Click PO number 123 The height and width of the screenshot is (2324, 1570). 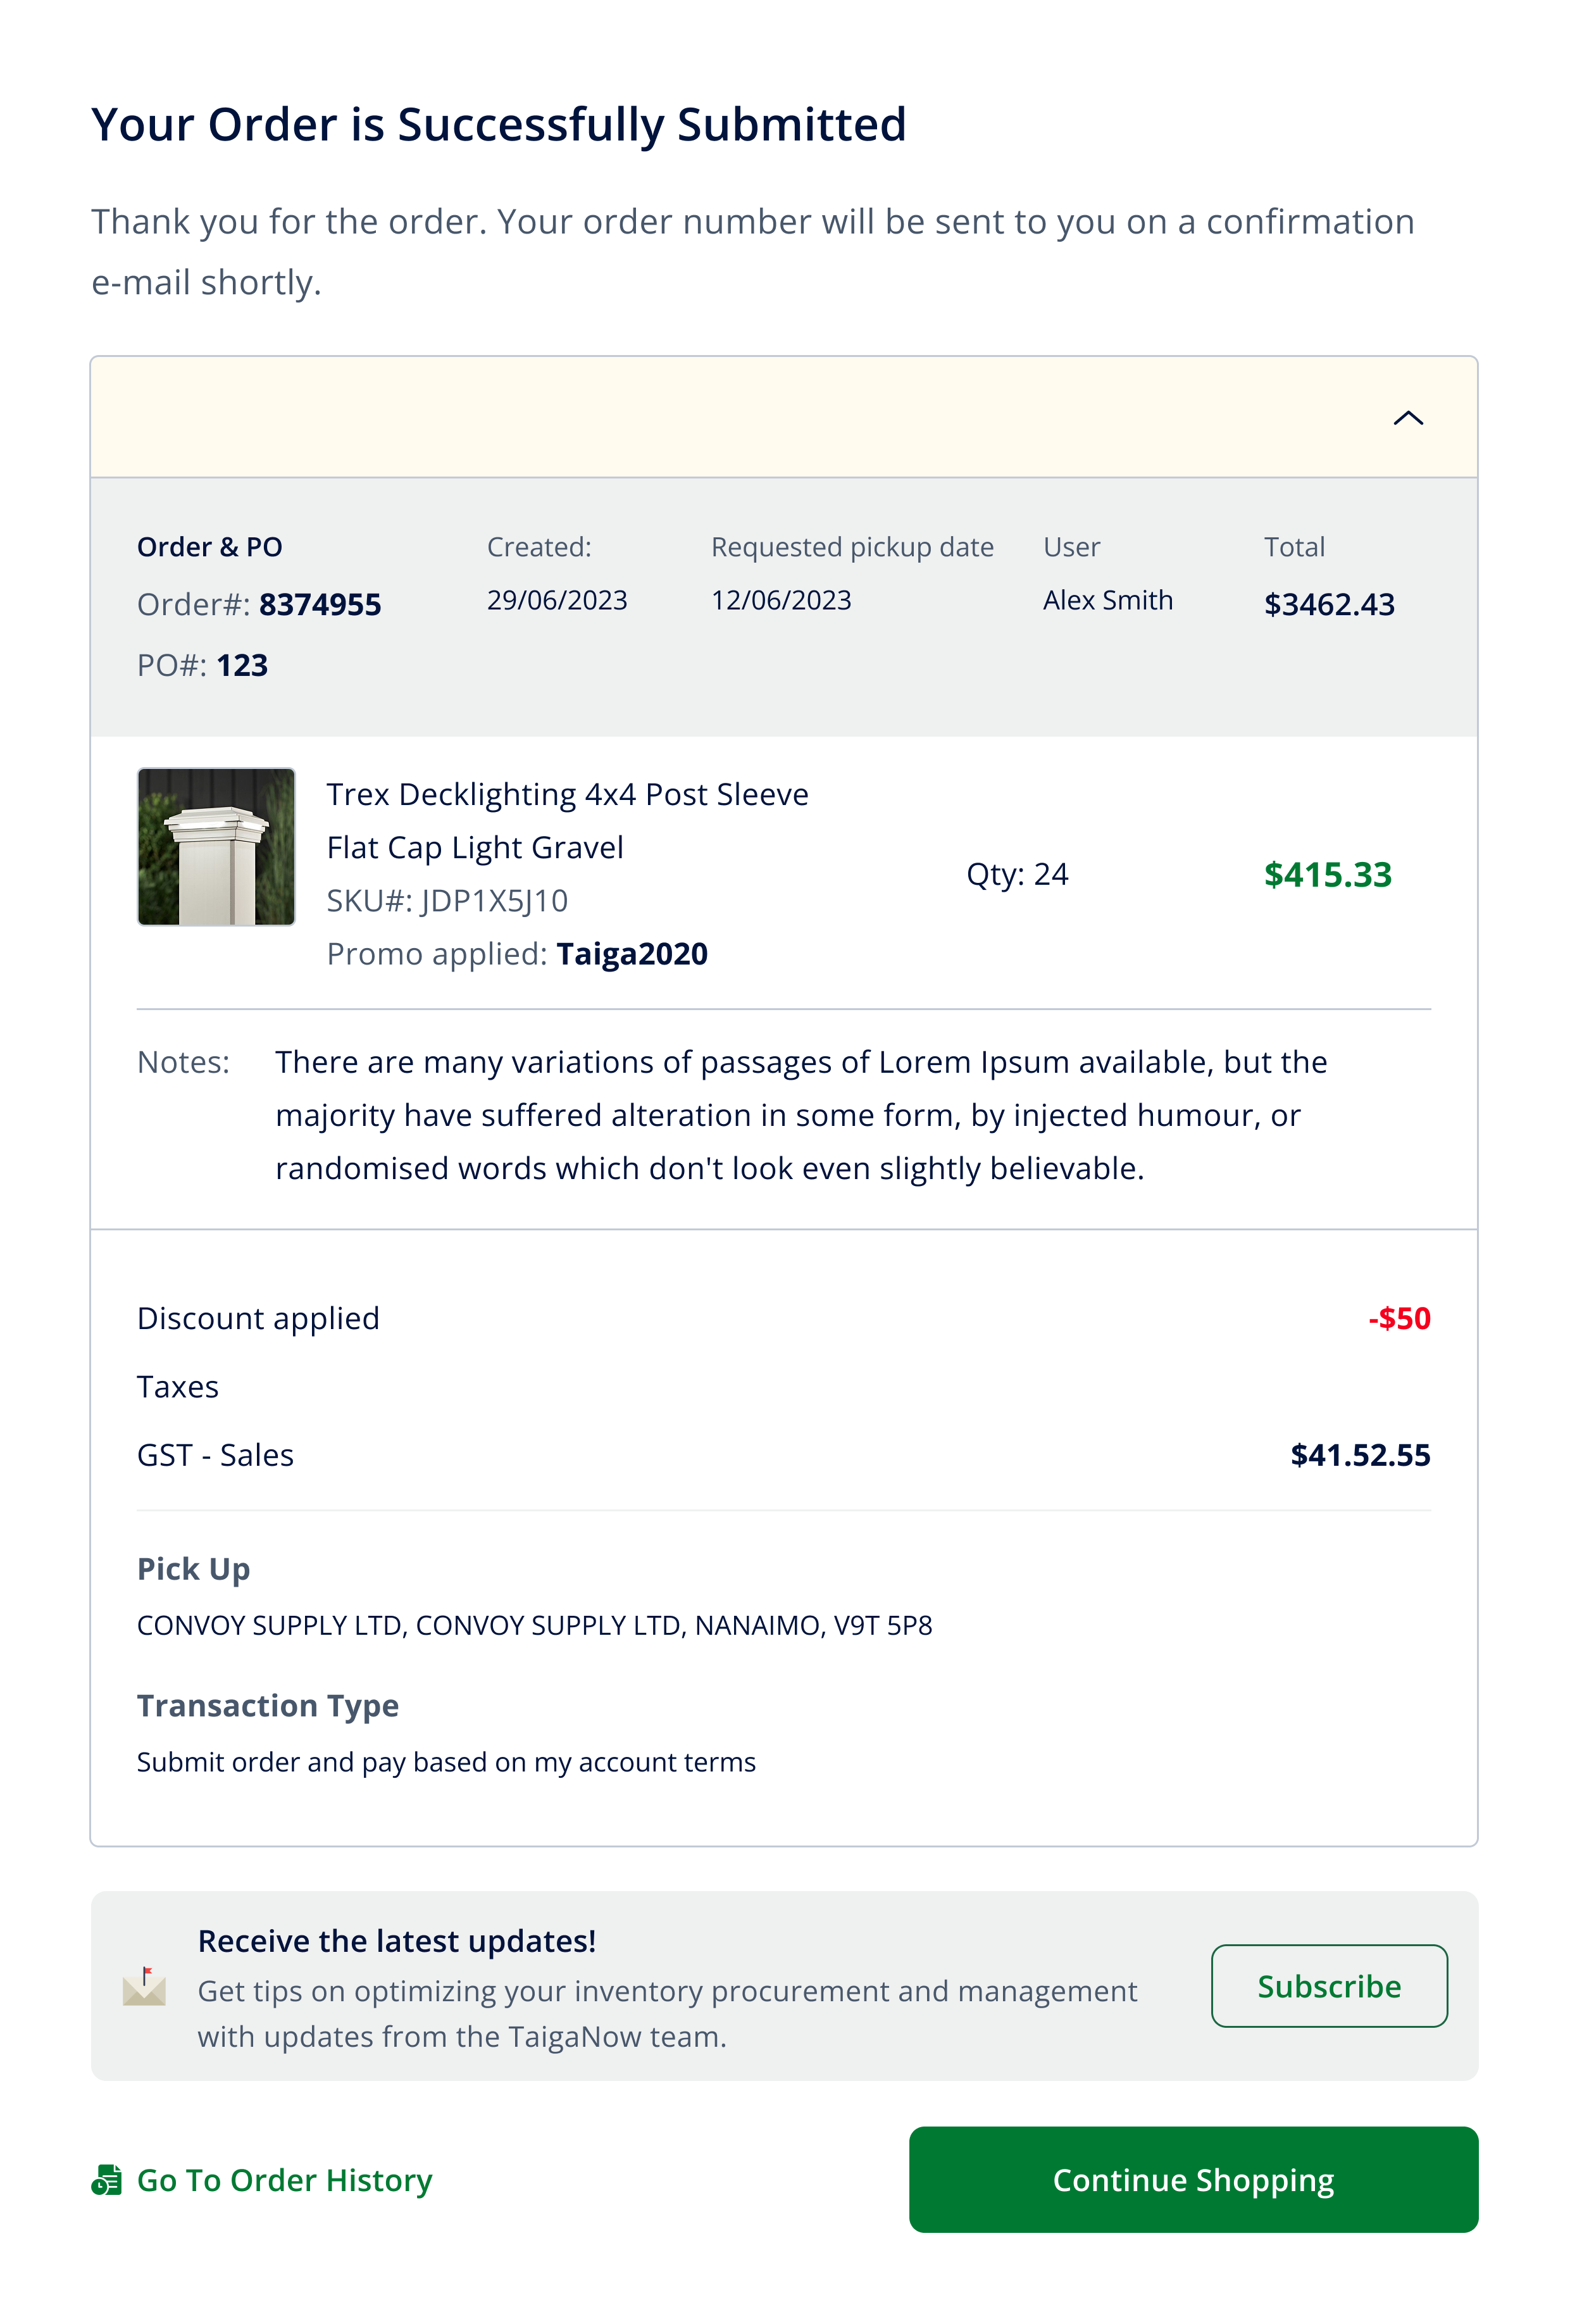(x=242, y=666)
